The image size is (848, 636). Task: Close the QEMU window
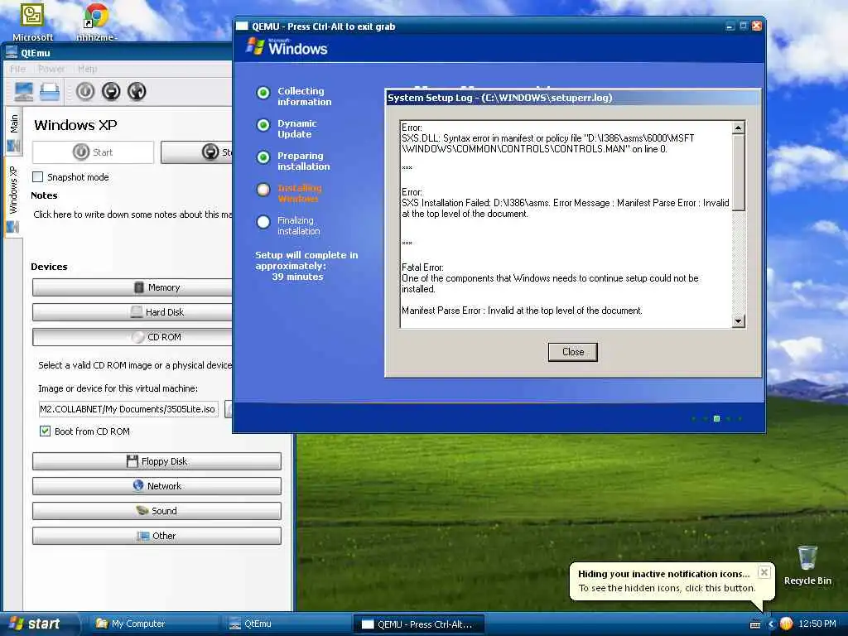757,26
